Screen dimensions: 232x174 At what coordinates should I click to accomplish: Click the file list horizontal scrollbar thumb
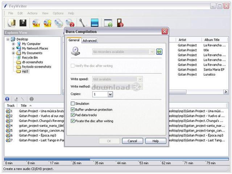click(177, 92)
